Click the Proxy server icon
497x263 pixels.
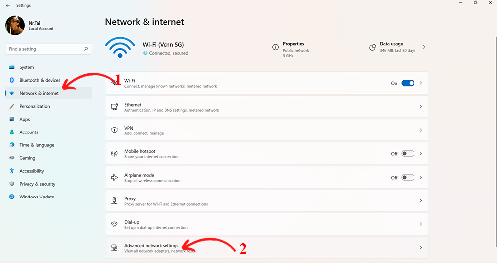pos(114,200)
